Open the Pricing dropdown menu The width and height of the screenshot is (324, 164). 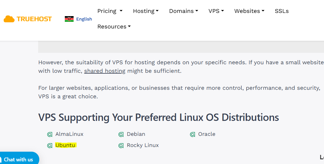(110, 11)
